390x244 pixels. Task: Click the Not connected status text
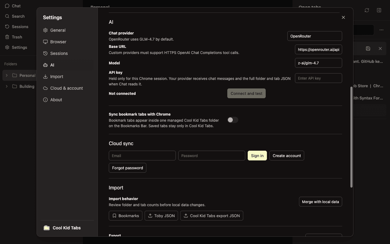pyautogui.click(x=122, y=93)
